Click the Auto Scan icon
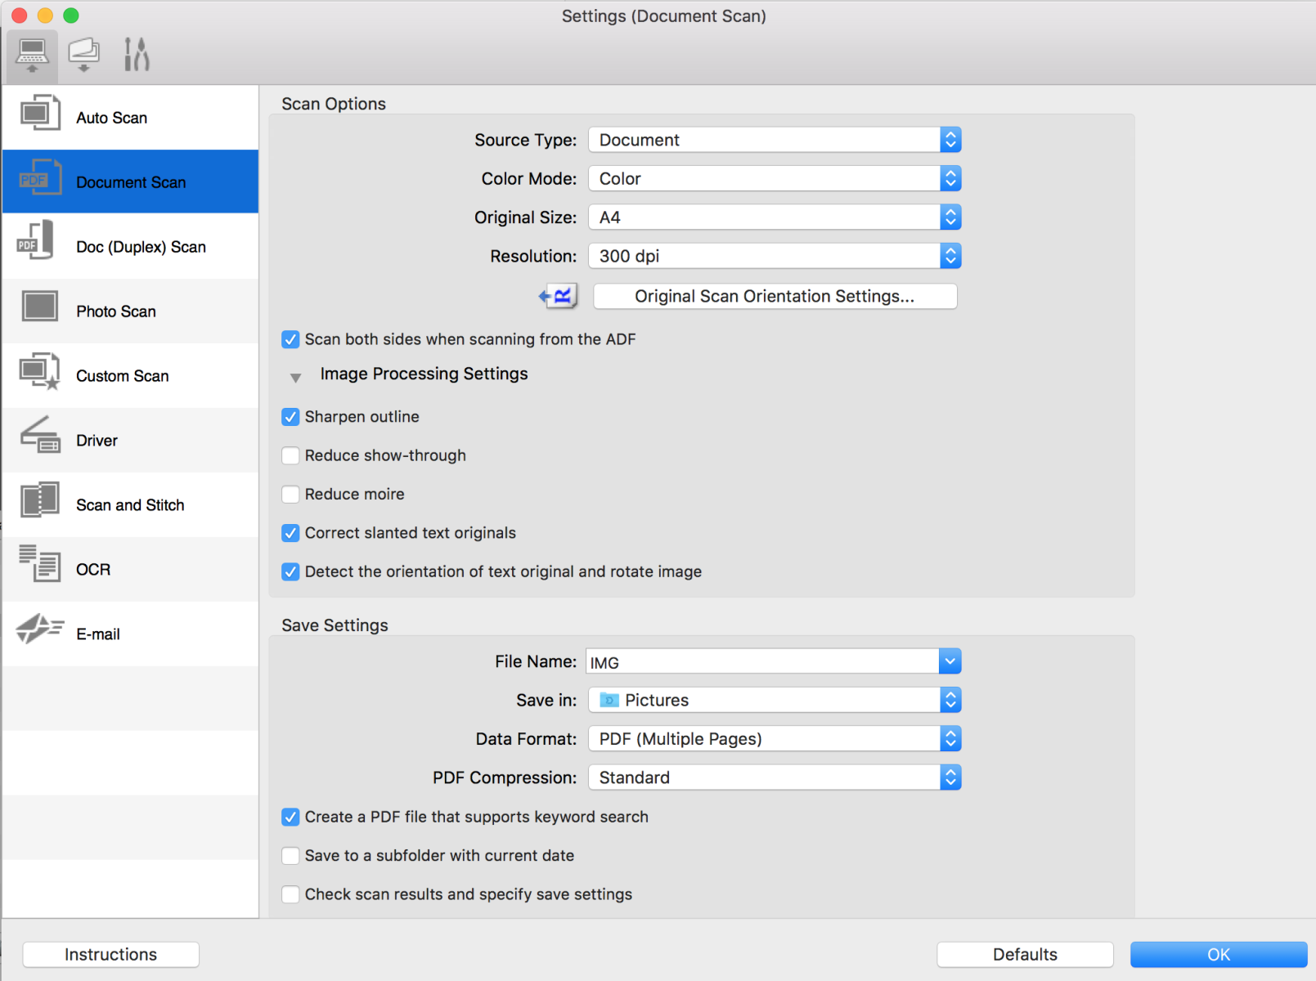Viewport: 1316px width, 981px height. (39, 114)
